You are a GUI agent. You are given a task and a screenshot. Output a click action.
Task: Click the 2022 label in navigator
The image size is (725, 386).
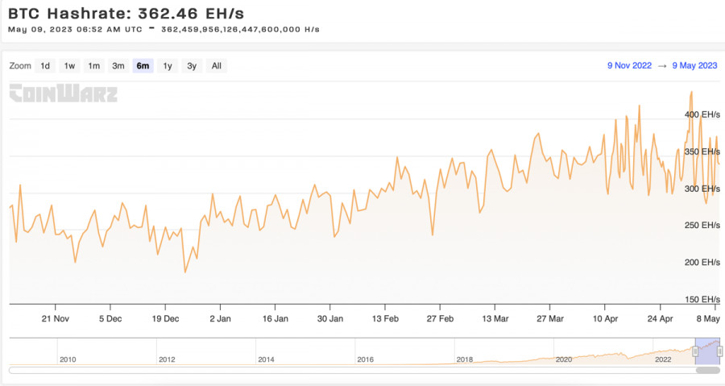[663, 359]
